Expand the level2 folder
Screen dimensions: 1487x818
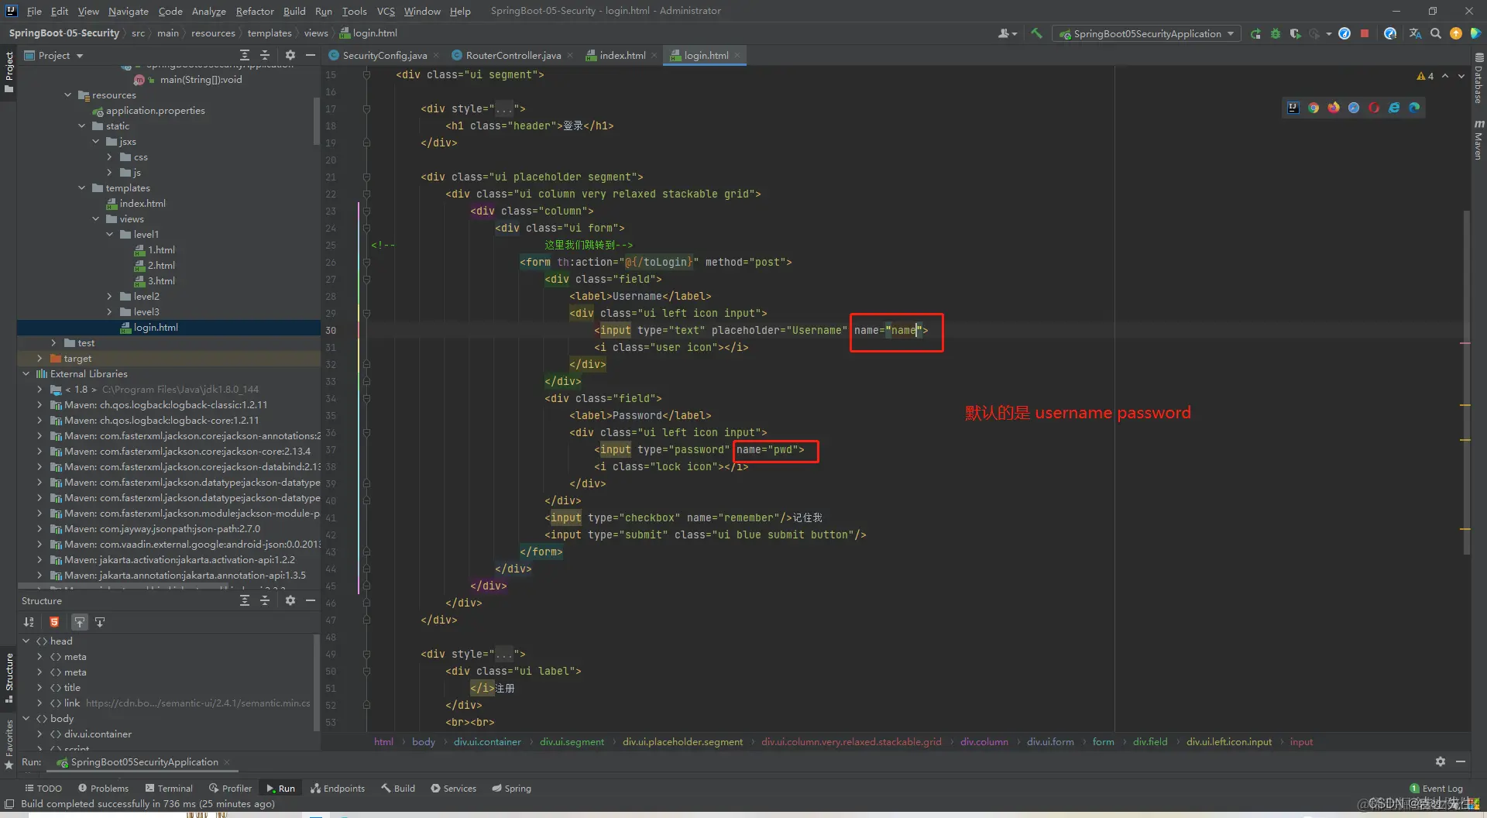pyautogui.click(x=110, y=297)
